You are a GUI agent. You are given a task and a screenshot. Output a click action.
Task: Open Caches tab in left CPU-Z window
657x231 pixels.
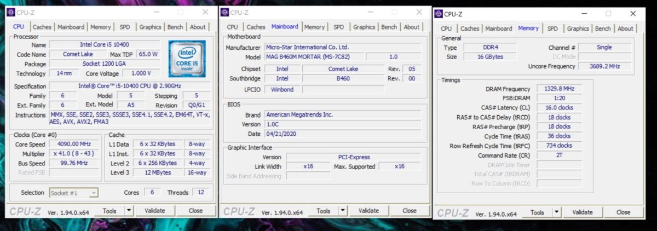(42, 27)
